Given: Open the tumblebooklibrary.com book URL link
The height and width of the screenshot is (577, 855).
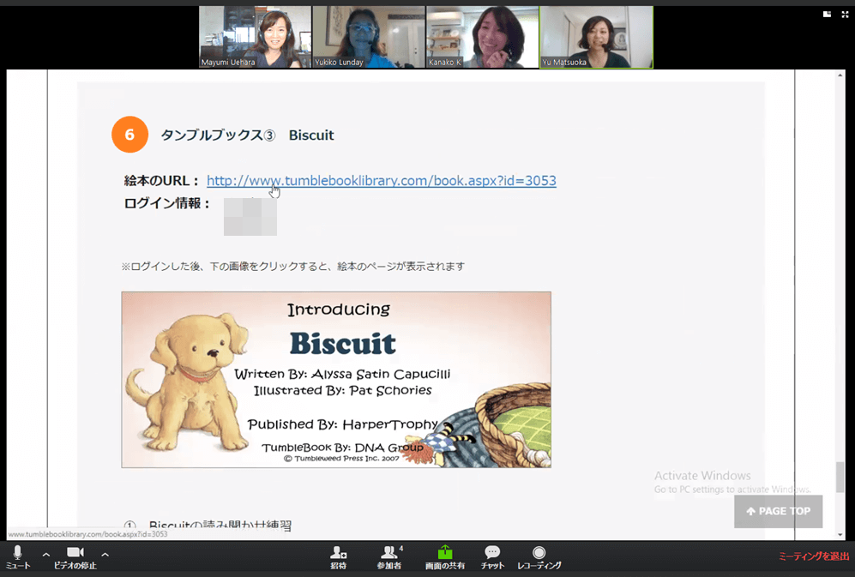Looking at the screenshot, I should coord(381,181).
